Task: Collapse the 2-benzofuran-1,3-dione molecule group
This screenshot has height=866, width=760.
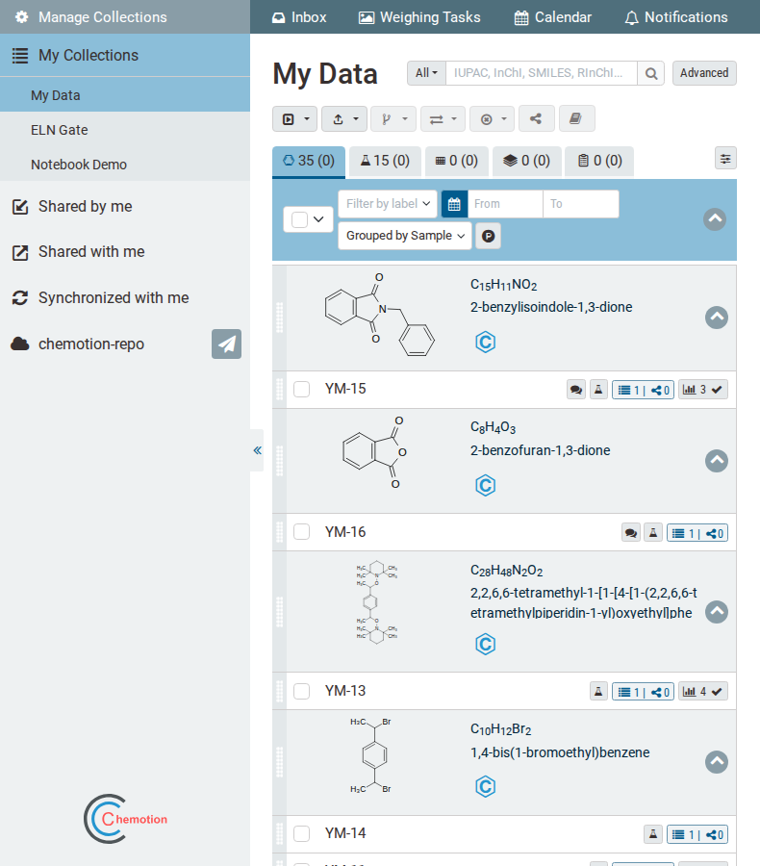Action: point(717,461)
